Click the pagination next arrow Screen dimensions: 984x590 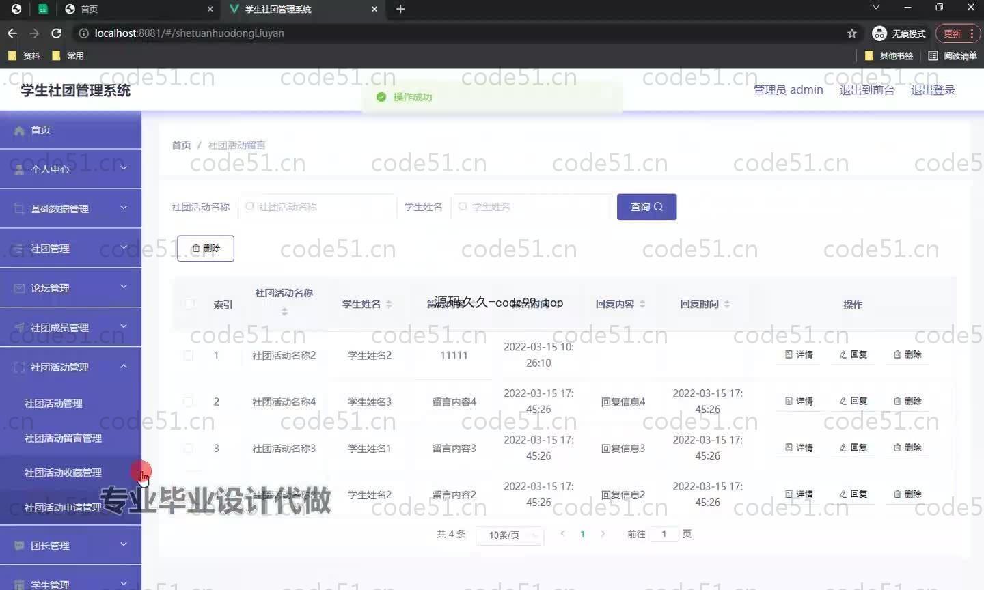[603, 534]
